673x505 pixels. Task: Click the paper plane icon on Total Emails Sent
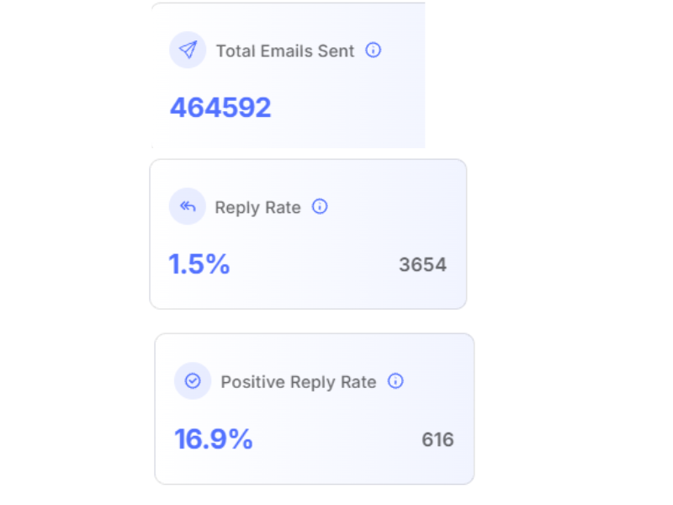click(x=188, y=50)
